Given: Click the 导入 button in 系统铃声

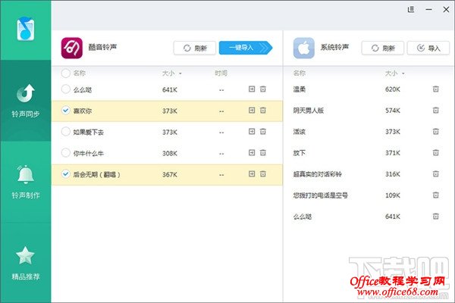Looking at the screenshot, I should click(428, 48).
